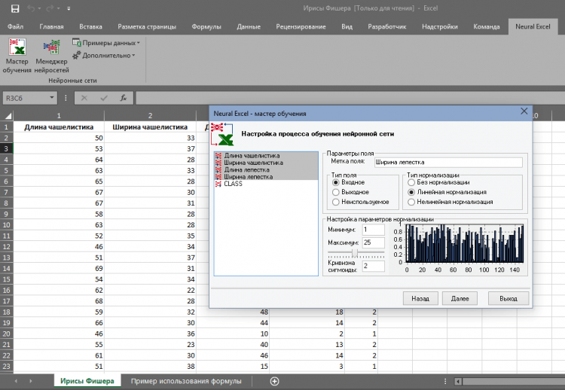Image resolution: width=565 pixels, height=390 pixels.
Task: Open Менеджер нейросетей from the ribbon
Action: click(x=51, y=56)
